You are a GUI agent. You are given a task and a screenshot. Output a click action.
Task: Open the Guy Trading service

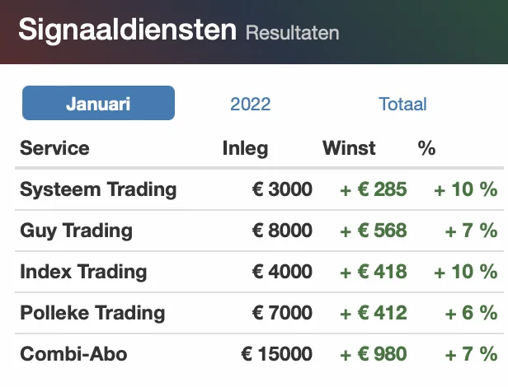[76, 231]
